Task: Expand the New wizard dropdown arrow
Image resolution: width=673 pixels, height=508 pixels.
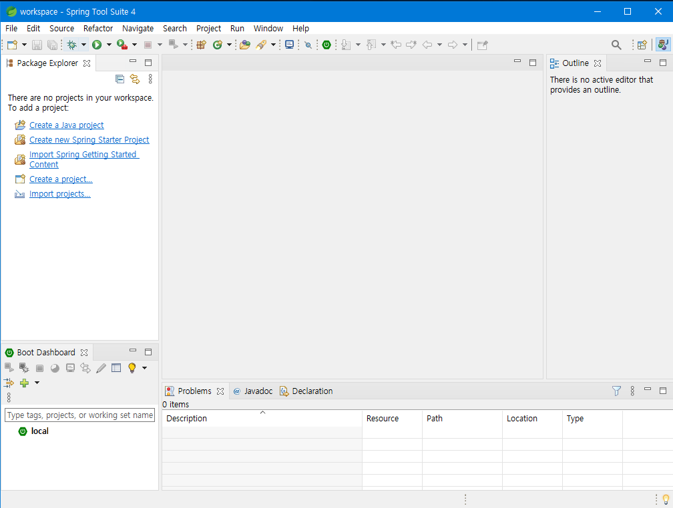Action: 24,45
